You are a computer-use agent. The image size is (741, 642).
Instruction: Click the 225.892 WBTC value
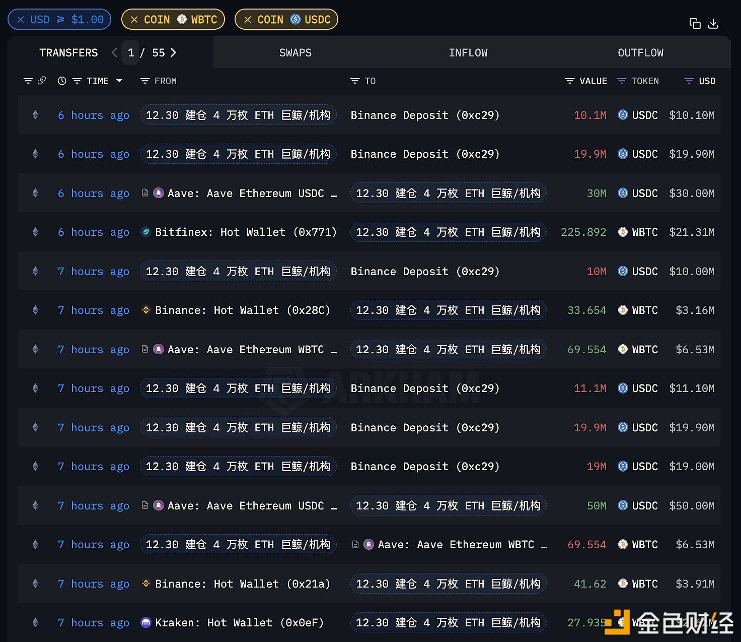[x=583, y=232]
